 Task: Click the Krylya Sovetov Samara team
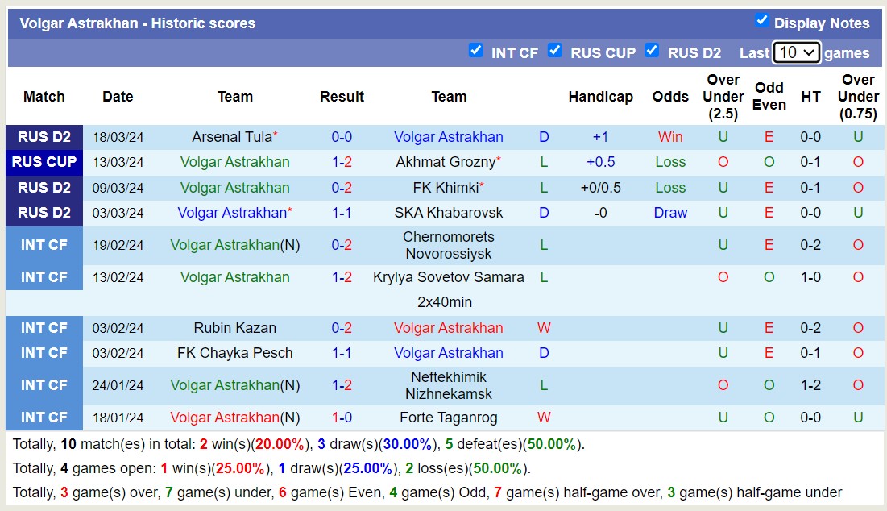(449, 277)
